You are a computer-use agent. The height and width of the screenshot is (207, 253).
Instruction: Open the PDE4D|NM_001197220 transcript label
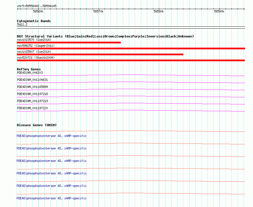[32, 108]
